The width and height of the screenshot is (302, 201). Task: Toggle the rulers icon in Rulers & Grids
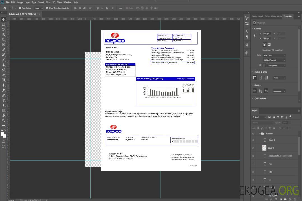[255, 78]
